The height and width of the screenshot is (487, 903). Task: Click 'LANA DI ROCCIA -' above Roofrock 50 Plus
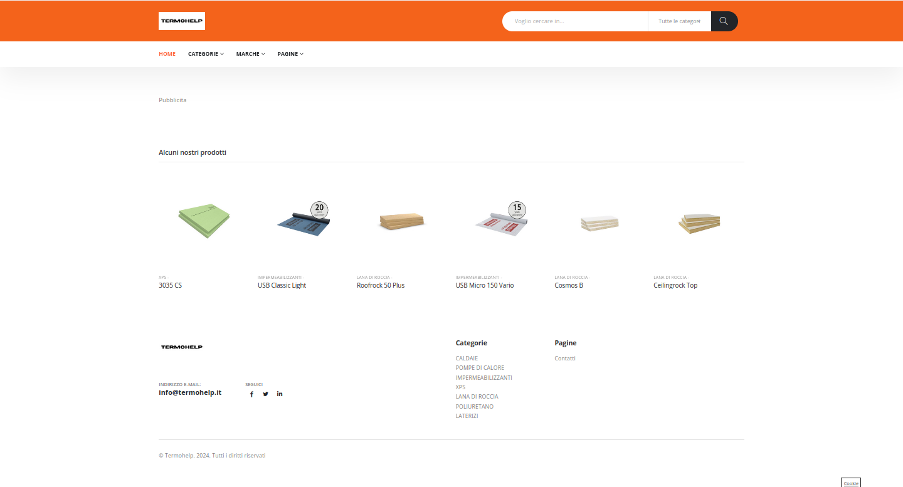click(x=374, y=277)
